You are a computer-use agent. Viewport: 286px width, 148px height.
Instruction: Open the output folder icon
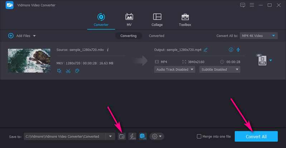(122, 136)
